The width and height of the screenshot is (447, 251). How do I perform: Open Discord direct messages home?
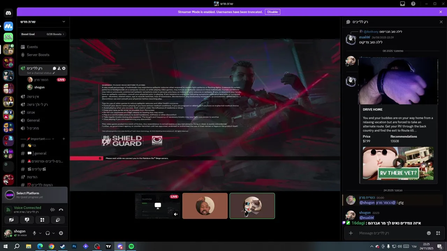[x=8, y=13]
